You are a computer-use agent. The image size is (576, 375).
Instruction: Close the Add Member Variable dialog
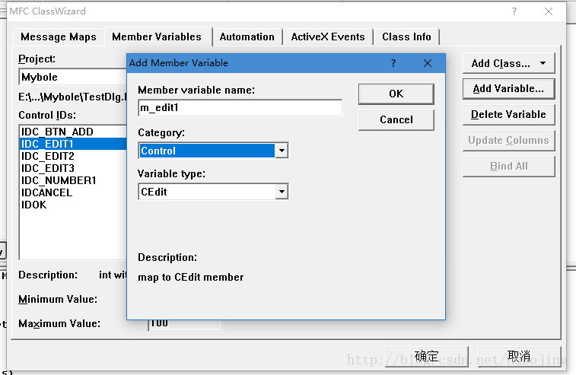[x=427, y=63]
